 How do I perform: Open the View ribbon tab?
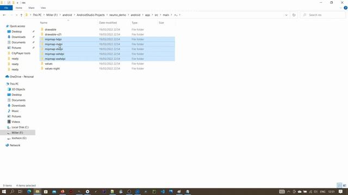tap(43, 8)
